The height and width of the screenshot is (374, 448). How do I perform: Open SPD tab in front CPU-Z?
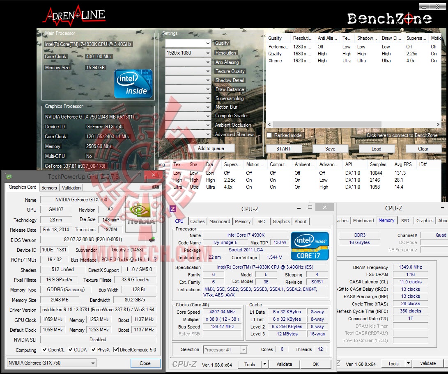pyautogui.click(x=262, y=221)
